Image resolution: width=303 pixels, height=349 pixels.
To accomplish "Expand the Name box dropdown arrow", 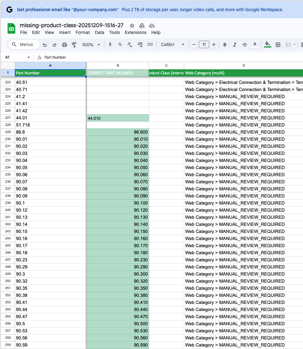I will 29,57.
